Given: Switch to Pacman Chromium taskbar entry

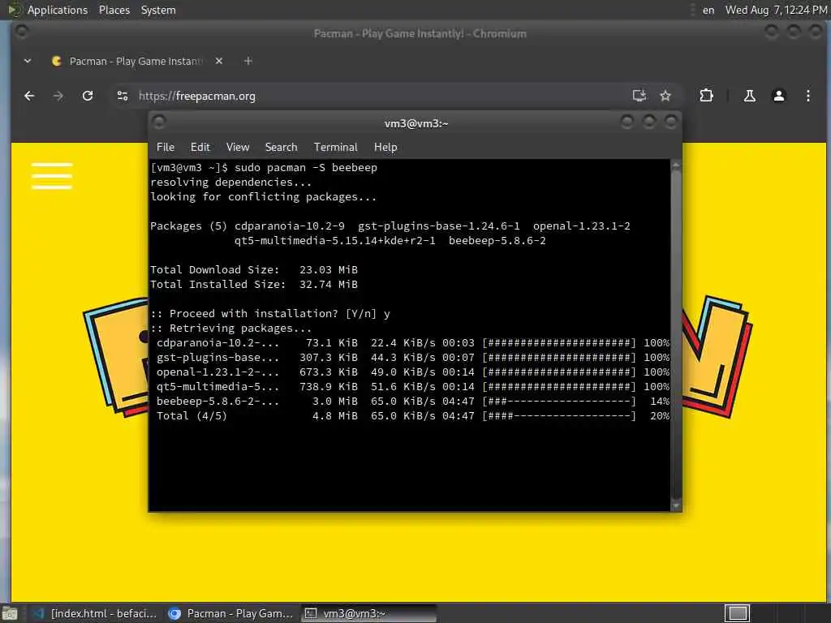Looking at the screenshot, I should click(x=230, y=613).
